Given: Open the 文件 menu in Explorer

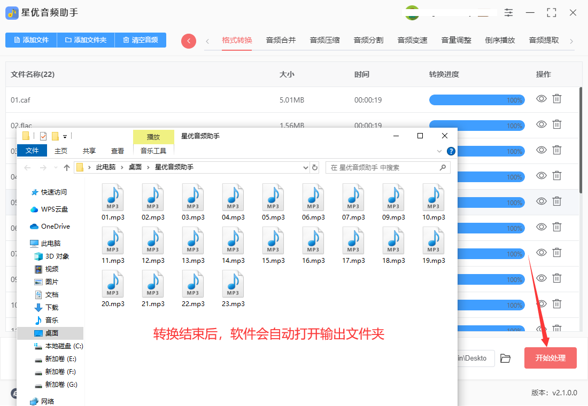Looking at the screenshot, I should (x=32, y=151).
